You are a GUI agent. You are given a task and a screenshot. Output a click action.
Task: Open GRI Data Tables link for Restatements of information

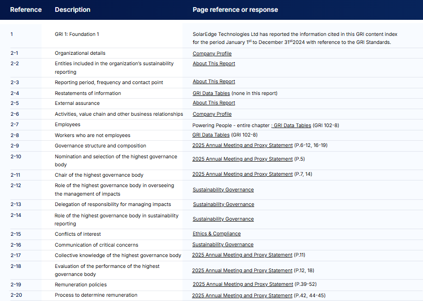(x=211, y=93)
